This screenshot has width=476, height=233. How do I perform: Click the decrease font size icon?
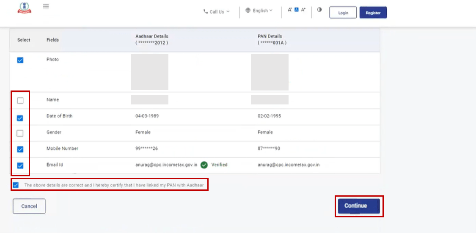pyautogui.click(x=290, y=10)
